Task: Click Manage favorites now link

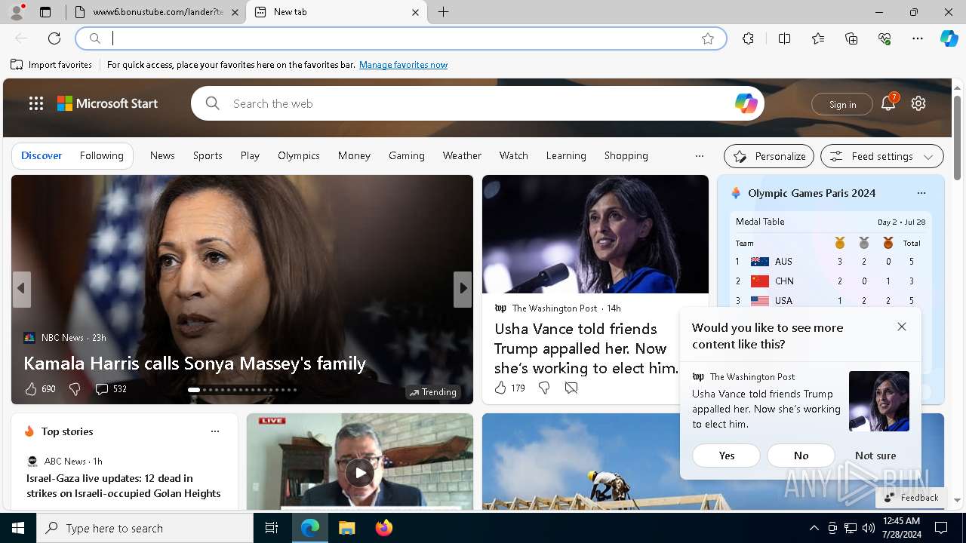Action: pos(403,65)
